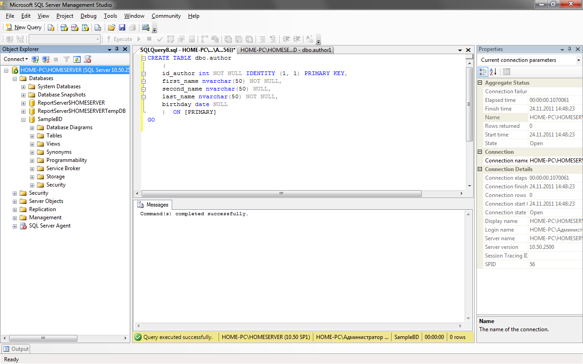Open active files dropdown arrow above editor
The image size is (583, 364).
(x=460, y=50)
